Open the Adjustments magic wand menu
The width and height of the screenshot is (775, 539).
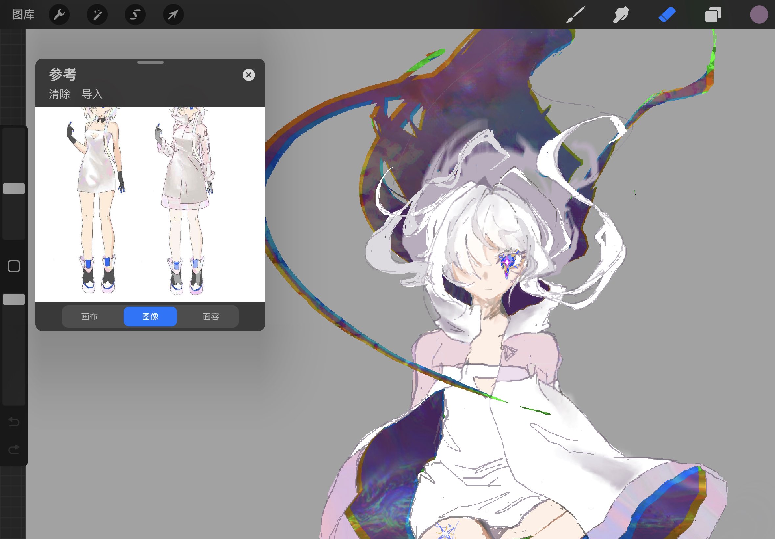click(97, 14)
